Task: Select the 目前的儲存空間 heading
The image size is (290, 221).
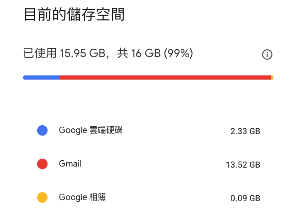Action: click(74, 15)
